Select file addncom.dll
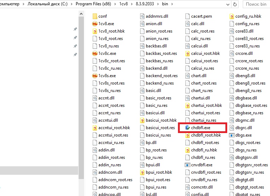Image resolution: width=270 pixels, height=196 pixels. click(x=107, y=172)
